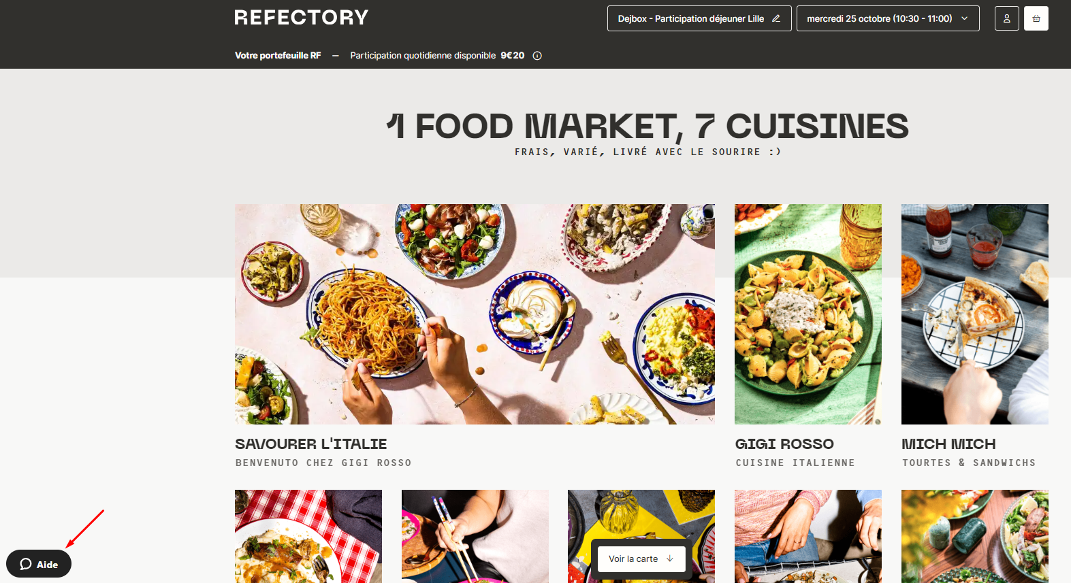
Task: Open the Mich Mich quiche thumbnail
Action: click(975, 314)
